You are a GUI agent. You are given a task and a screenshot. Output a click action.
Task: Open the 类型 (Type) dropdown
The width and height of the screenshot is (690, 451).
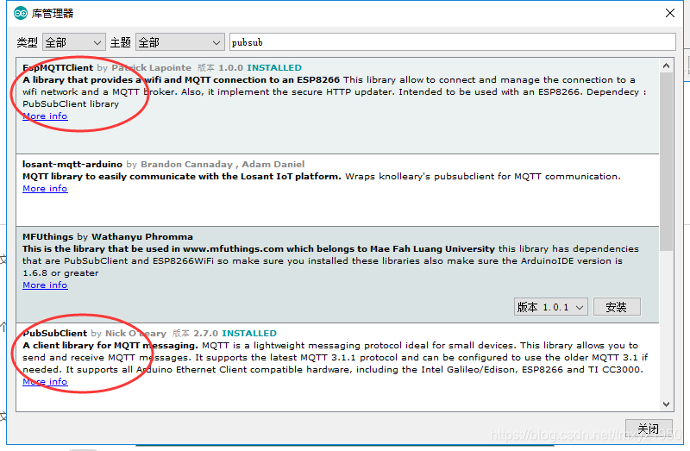[74, 42]
